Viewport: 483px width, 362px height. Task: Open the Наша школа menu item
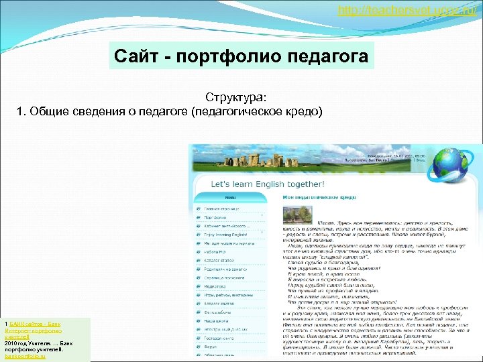tap(215, 320)
